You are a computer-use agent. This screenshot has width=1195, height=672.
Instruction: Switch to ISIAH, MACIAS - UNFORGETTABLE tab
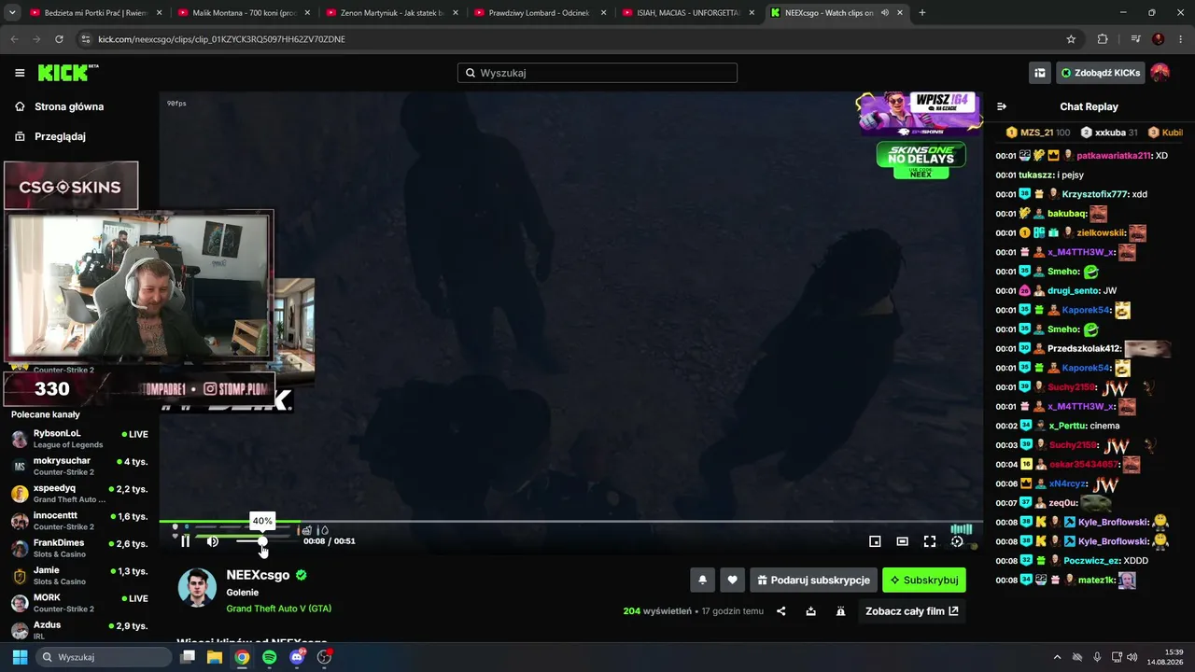coord(688,13)
